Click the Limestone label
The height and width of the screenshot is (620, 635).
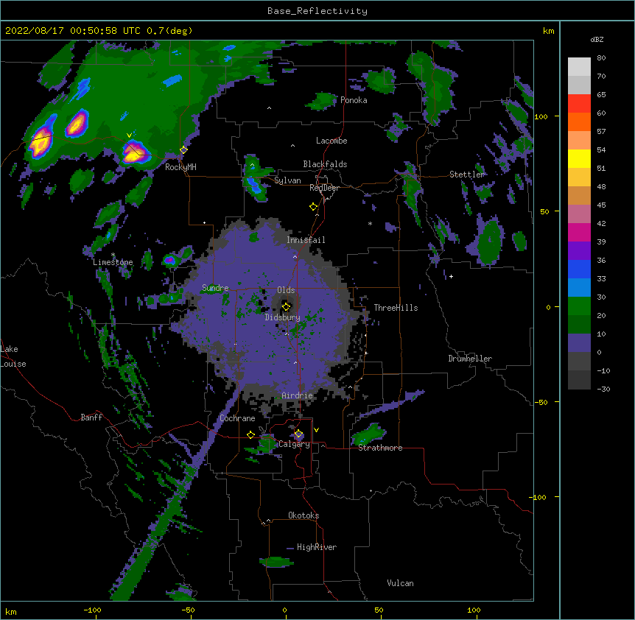(113, 262)
